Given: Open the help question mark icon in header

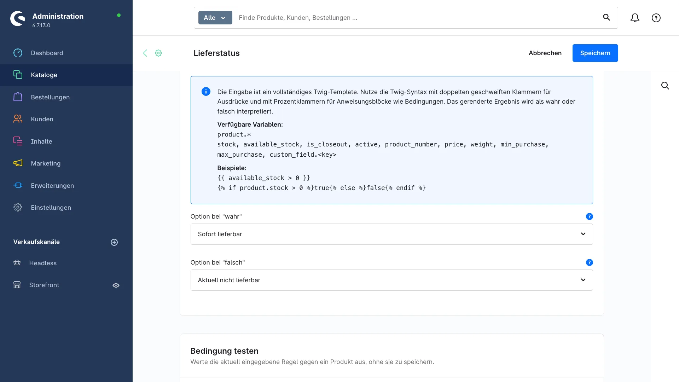Looking at the screenshot, I should (656, 18).
